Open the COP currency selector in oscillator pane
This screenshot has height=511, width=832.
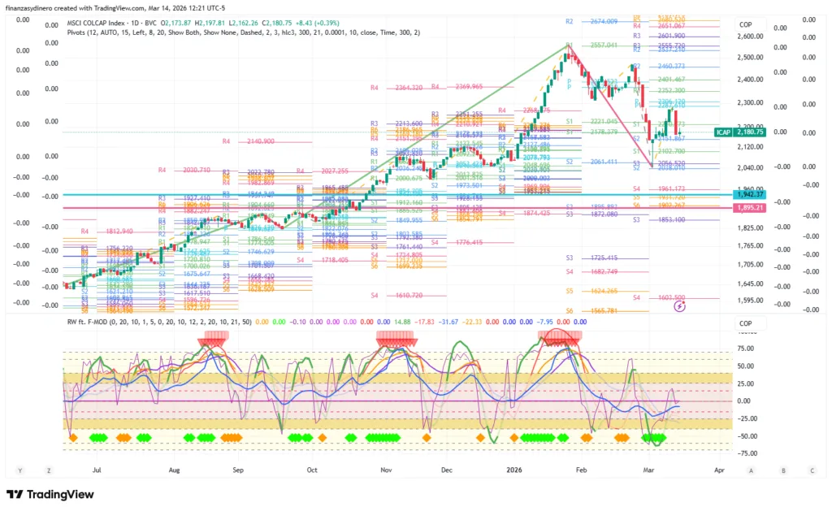click(745, 324)
